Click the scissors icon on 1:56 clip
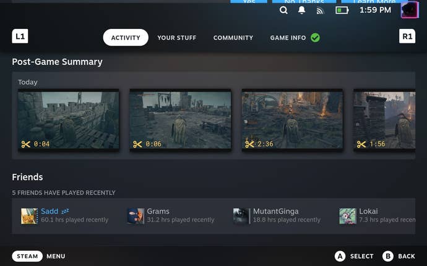Image resolution: width=427 pixels, height=266 pixels. click(361, 144)
